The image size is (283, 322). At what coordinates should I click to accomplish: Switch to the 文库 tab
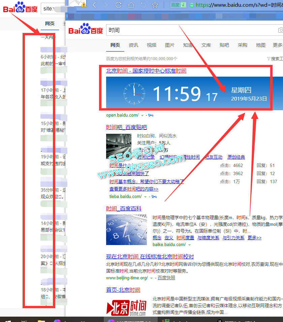click(206, 45)
